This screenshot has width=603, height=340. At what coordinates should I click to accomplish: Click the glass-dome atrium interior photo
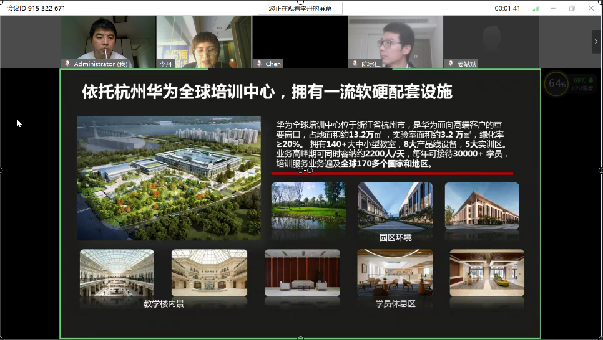coord(117,273)
